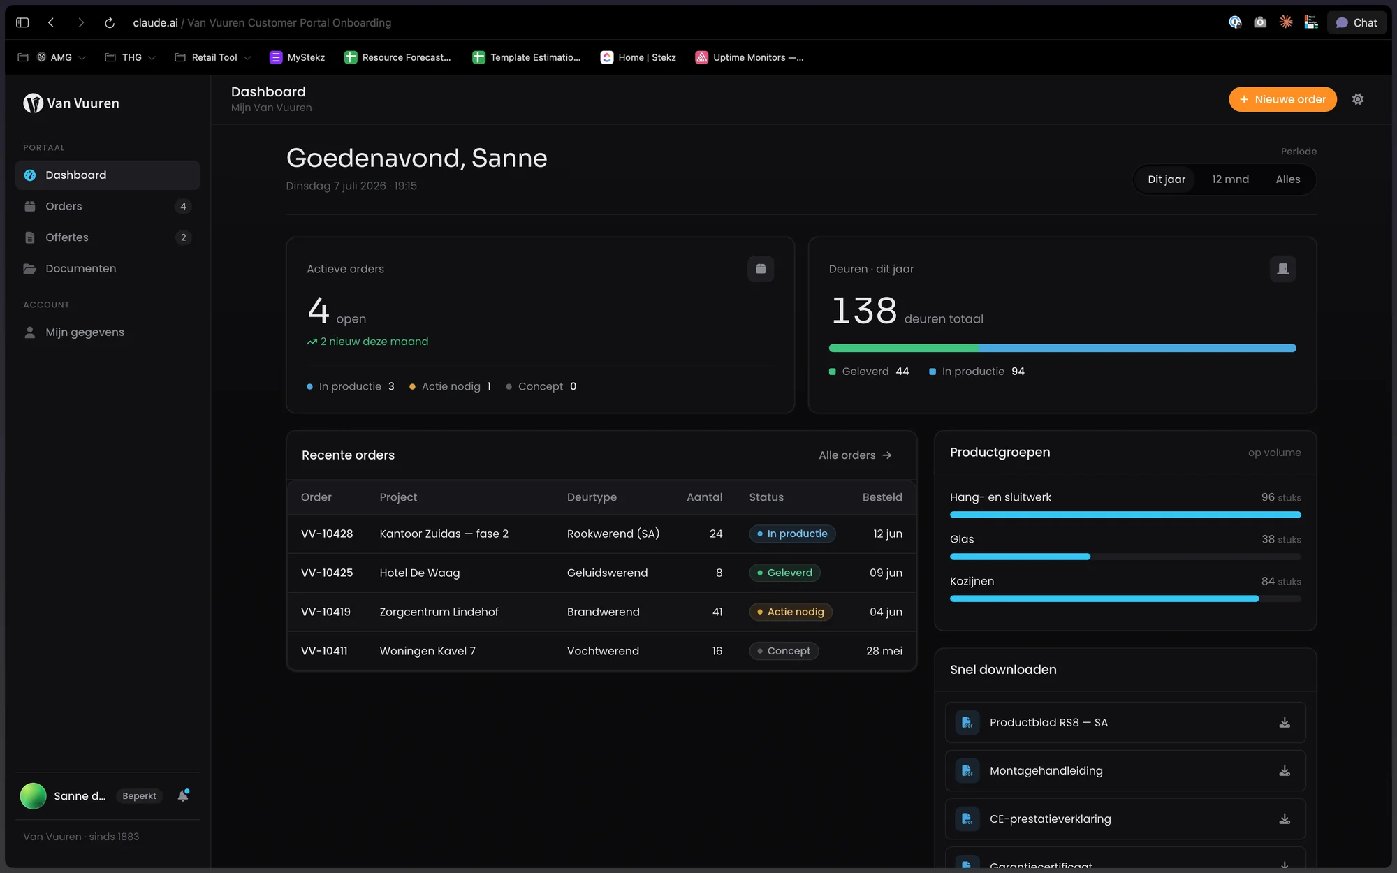Open the Uptime Monitors bookmark

(x=749, y=57)
